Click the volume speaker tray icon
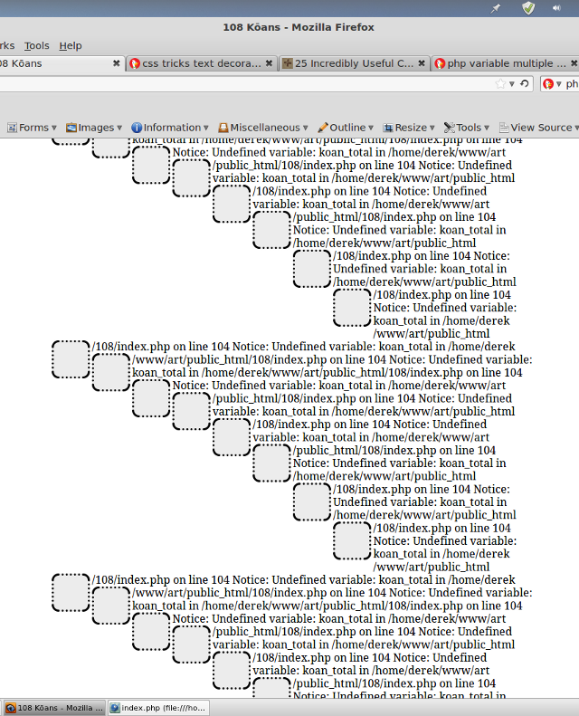The image size is (579, 716). pyautogui.click(x=556, y=8)
